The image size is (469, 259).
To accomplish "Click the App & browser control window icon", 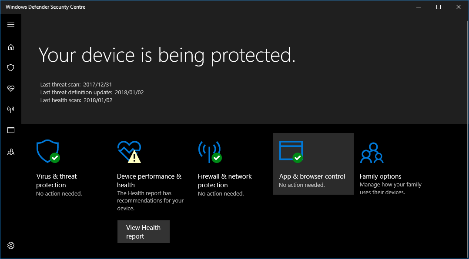I will coord(291,151).
